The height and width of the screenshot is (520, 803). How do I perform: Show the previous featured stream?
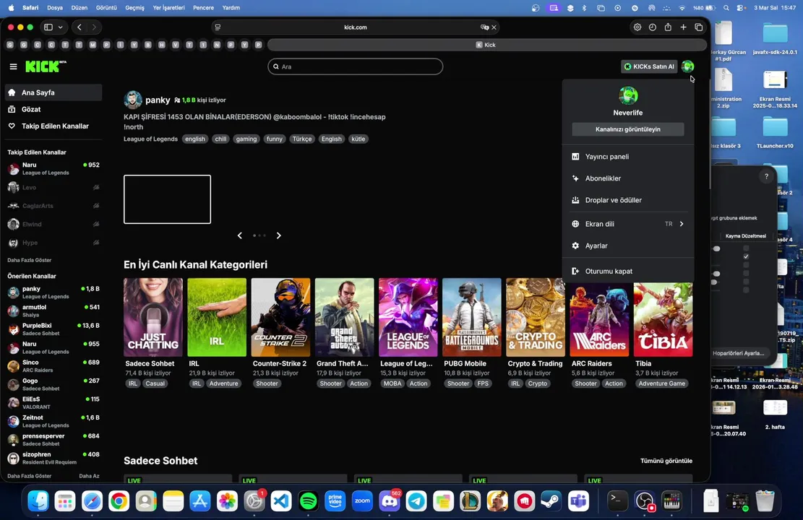pyautogui.click(x=240, y=235)
